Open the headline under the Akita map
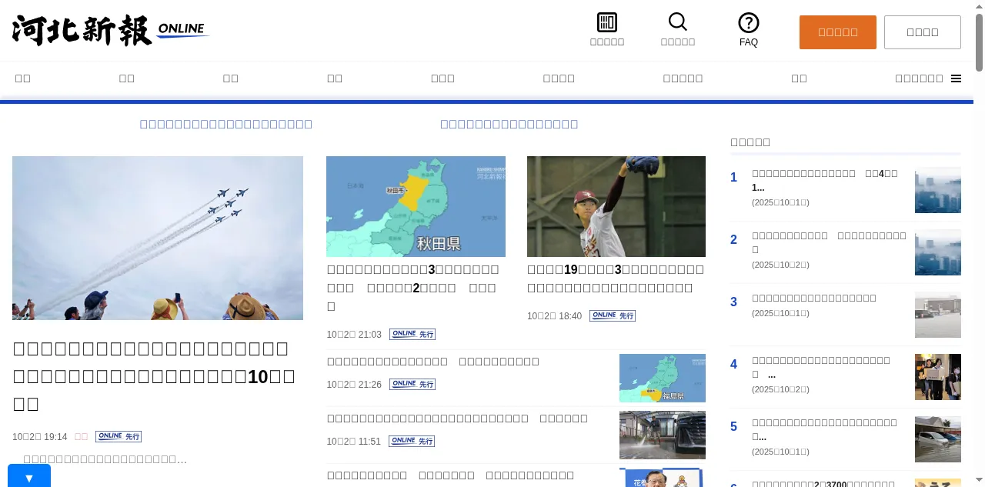This screenshot has width=985, height=487. coord(412,288)
